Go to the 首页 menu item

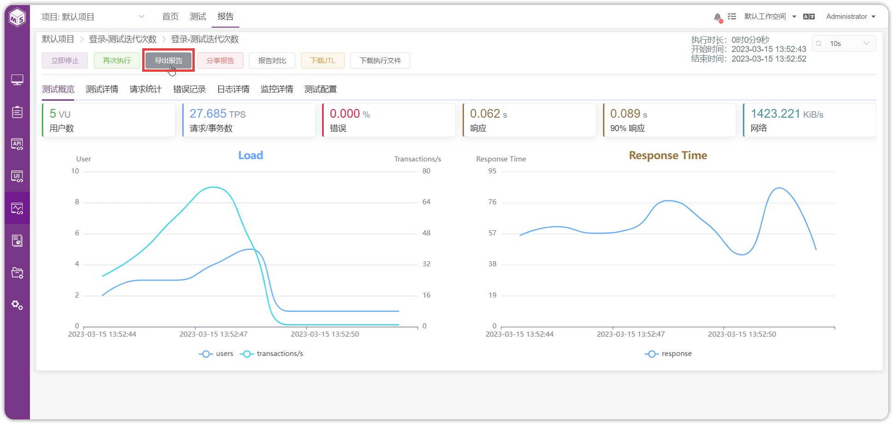click(170, 17)
